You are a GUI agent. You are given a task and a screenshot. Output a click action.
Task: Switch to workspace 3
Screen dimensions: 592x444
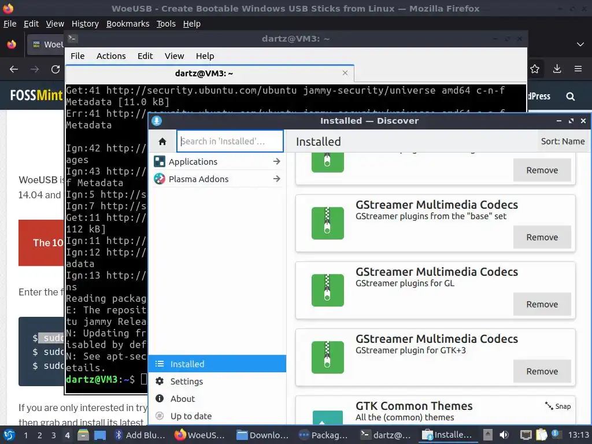click(x=53, y=435)
